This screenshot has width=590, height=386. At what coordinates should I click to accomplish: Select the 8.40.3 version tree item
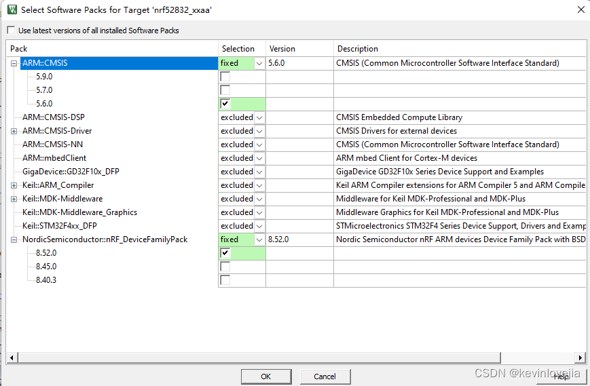pos(46,280)
